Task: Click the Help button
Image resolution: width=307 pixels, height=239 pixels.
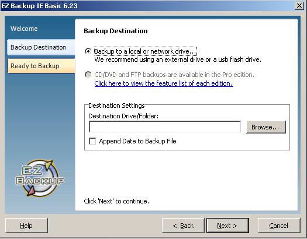Action: point(26,226)
